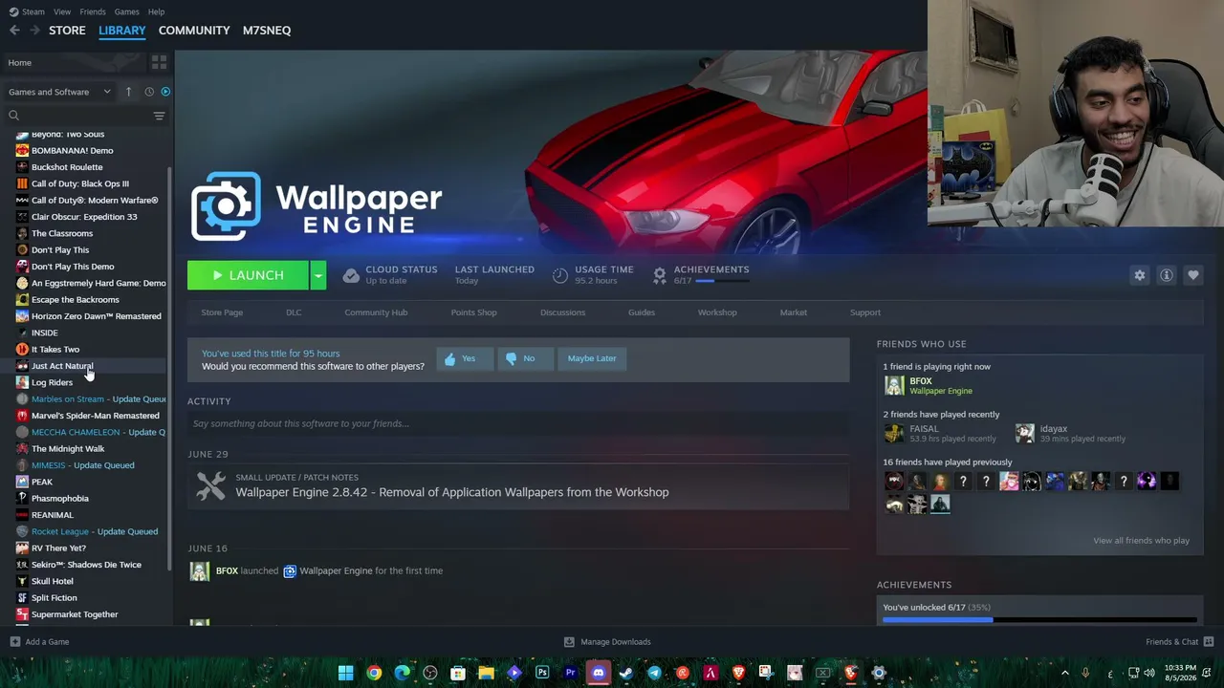
Task: Open Google Chrome from the taskbar
Action: point(374,673)
